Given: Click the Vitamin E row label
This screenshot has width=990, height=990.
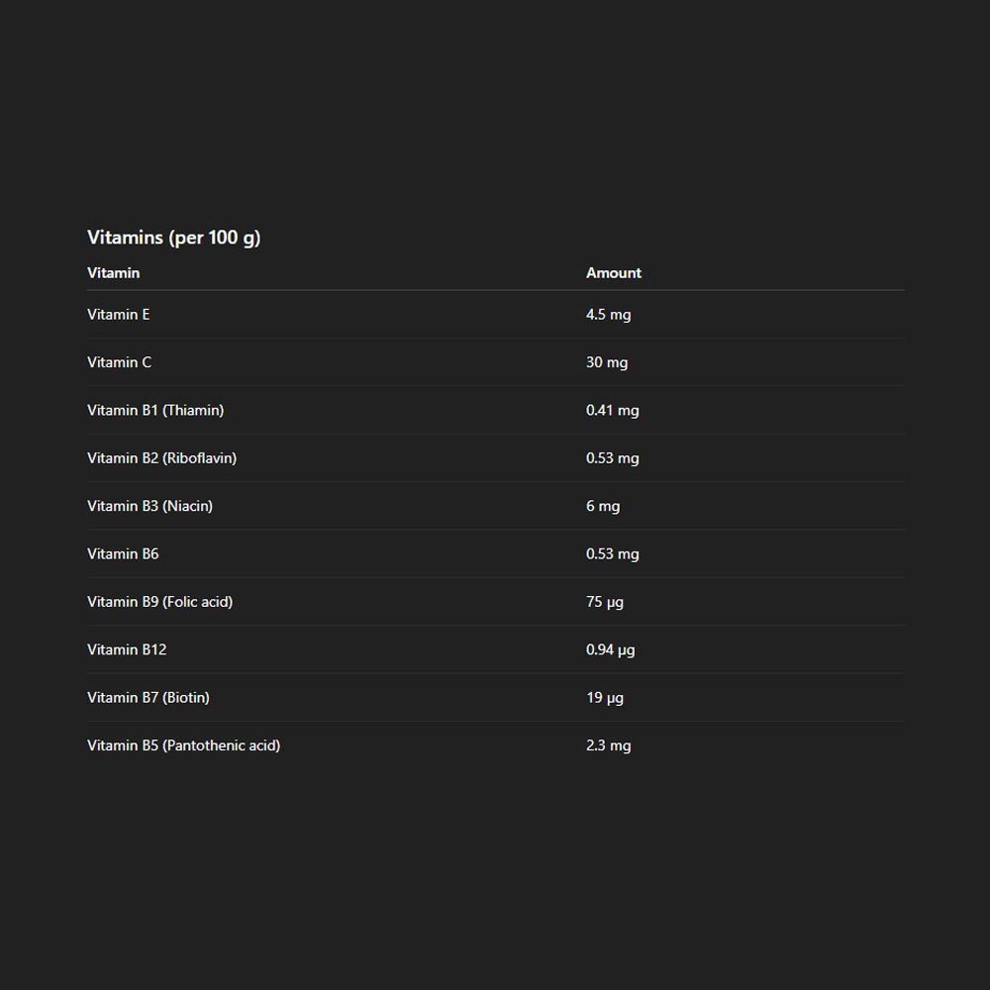Looking at the screenshot, I should 119,315.
